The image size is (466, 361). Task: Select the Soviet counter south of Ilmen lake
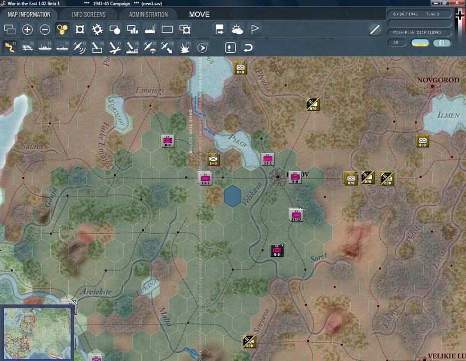422,141
